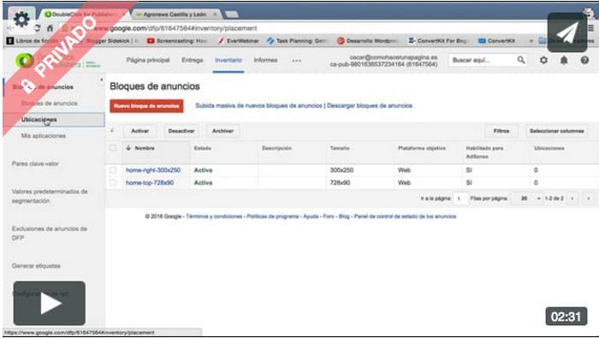Share video with paper plane icon

pyautogui.click(x=567, y=33)
